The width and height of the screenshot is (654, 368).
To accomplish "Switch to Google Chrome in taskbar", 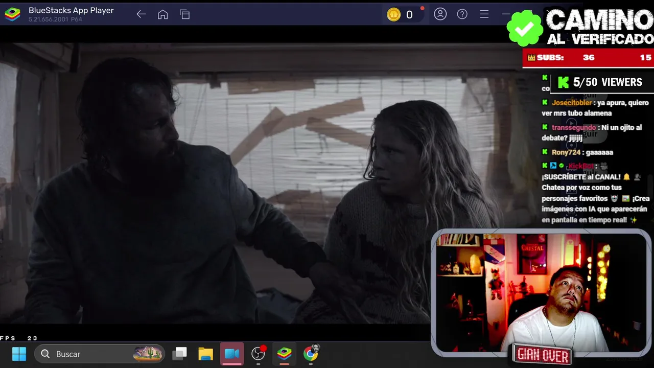I will (x=311, y=353).
